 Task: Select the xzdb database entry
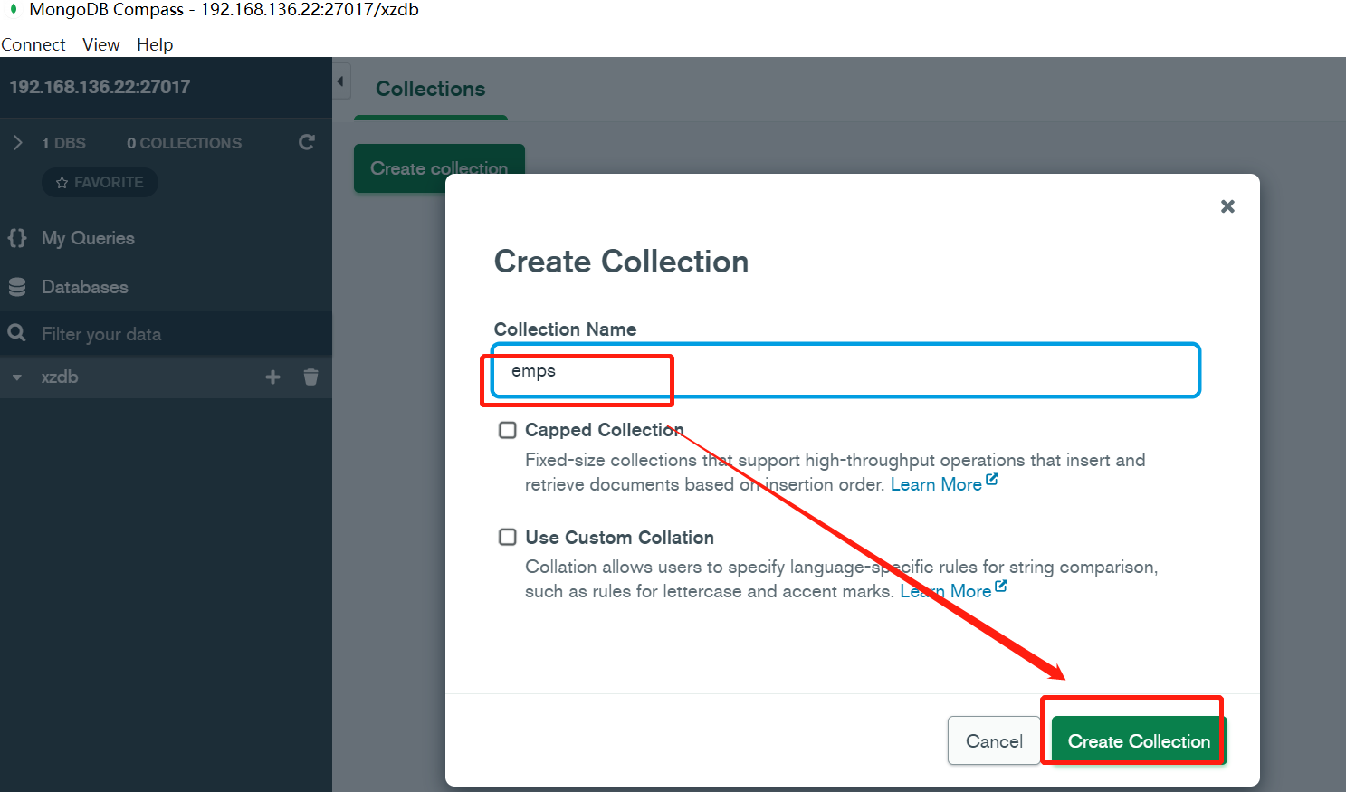tap(60, 377)
